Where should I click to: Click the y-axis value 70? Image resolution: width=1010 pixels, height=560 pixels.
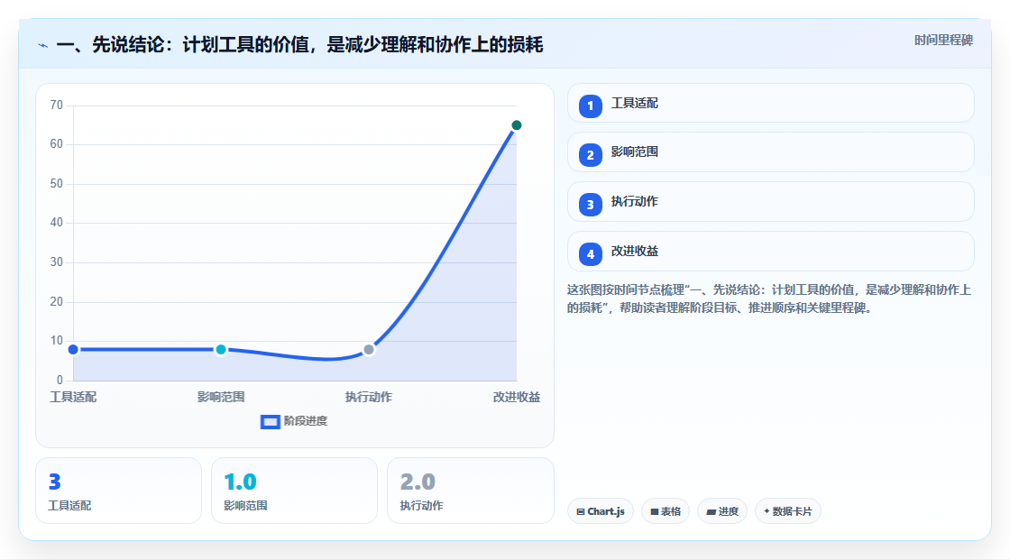coord(57,105)
